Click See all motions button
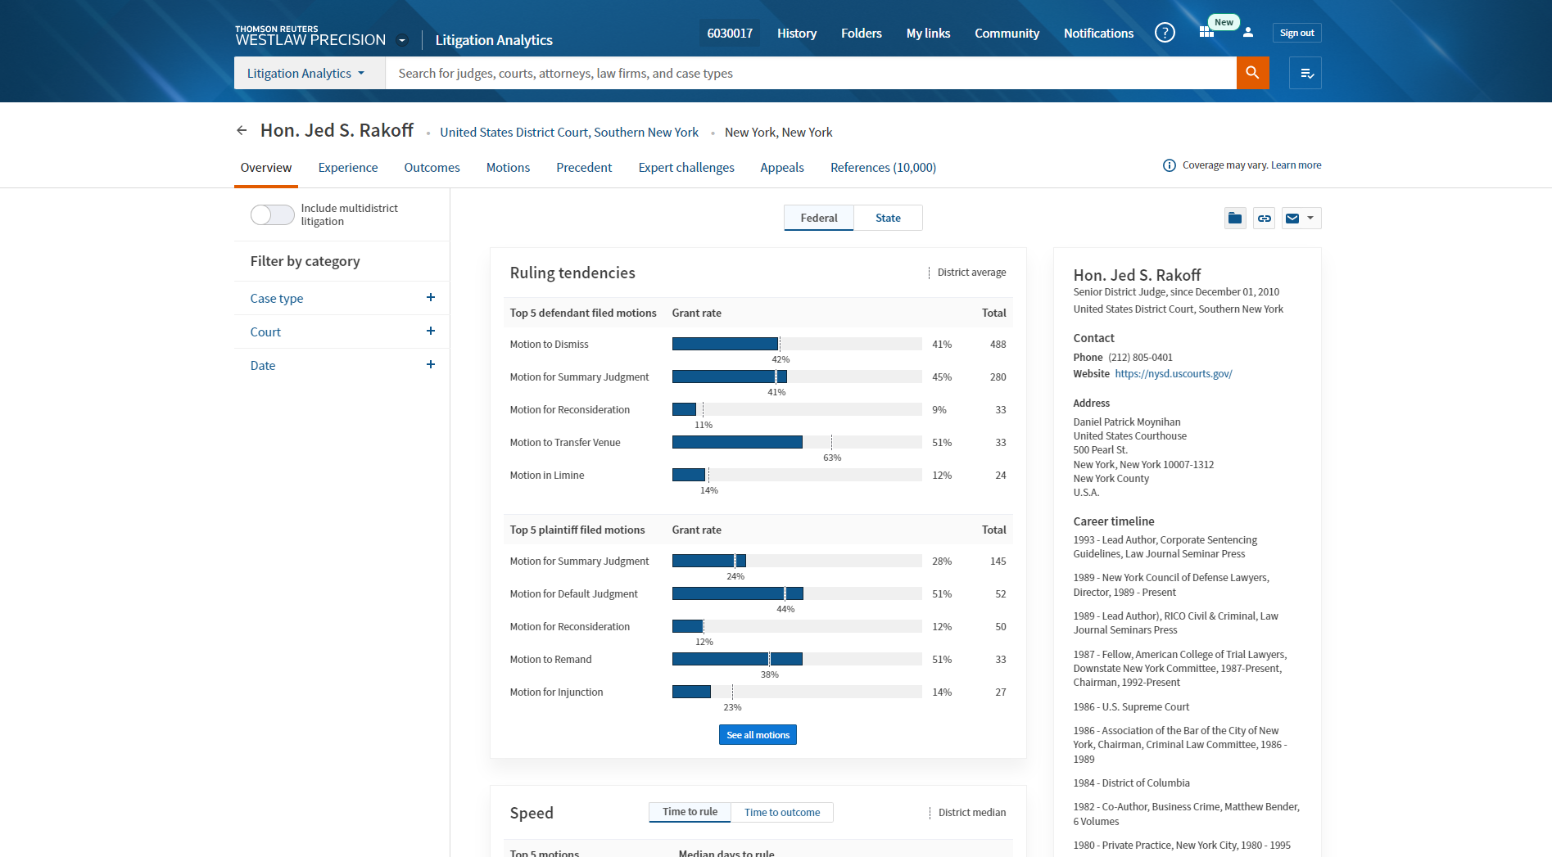The height and width of the screenshot is (857, 1552). coord(758,735)
